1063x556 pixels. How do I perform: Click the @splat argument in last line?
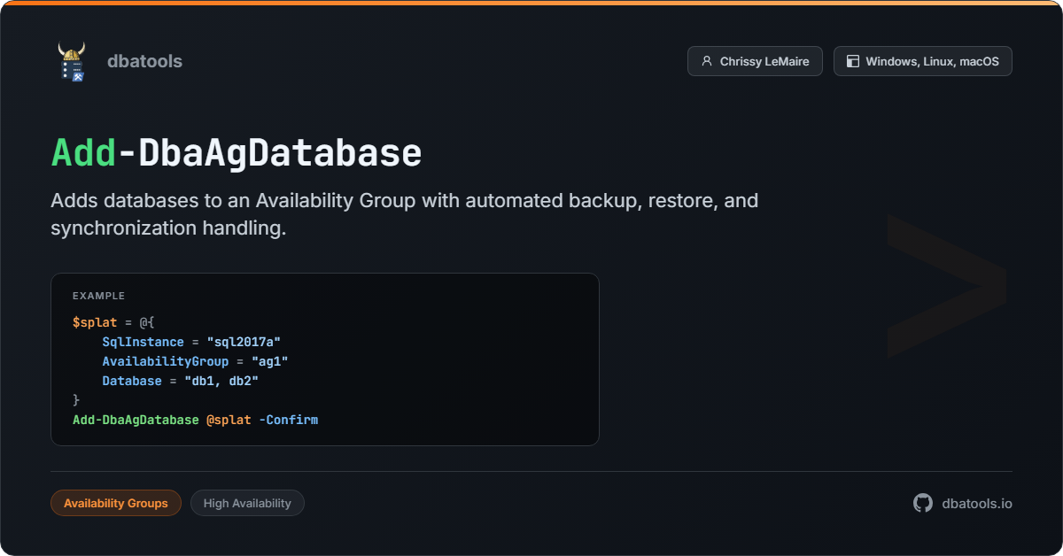[x=229, y=420]
